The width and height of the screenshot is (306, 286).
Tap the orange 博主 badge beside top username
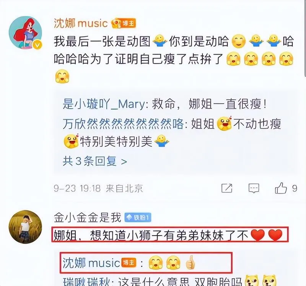pos(124,23)
